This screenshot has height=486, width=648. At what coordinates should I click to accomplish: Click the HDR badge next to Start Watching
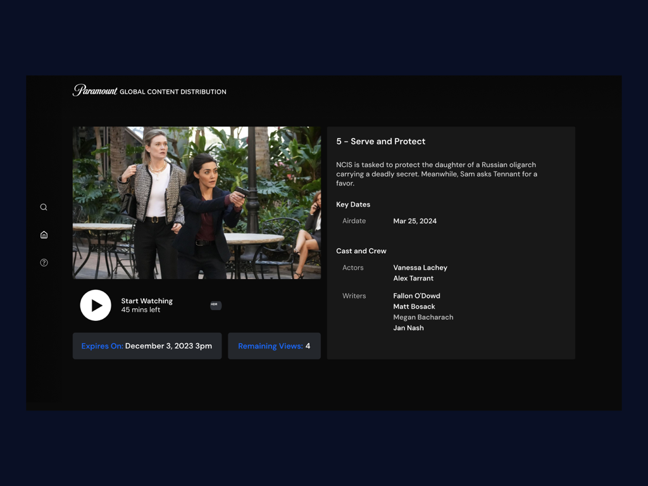[x=215, y=305]
